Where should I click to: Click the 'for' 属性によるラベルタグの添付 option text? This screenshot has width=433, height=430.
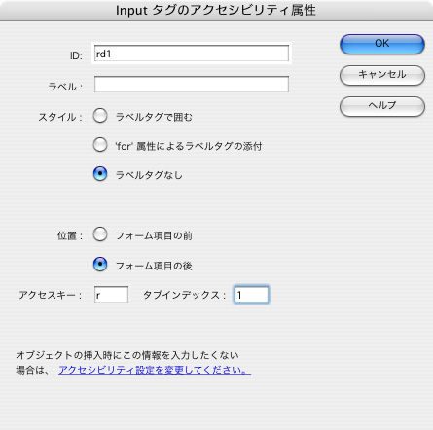(x=189, y=146)
